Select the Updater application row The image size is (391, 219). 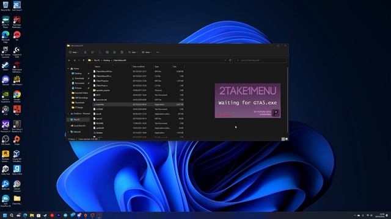(x=139, y=133)
